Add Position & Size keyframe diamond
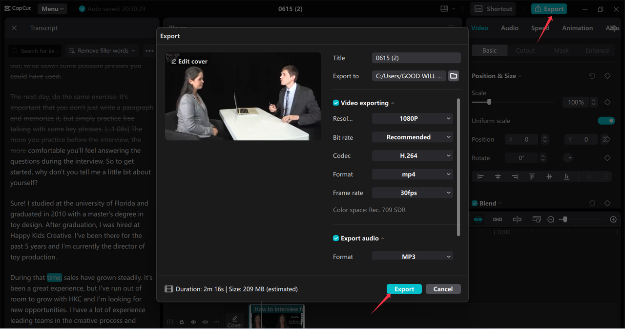 (x=607, y=76)
